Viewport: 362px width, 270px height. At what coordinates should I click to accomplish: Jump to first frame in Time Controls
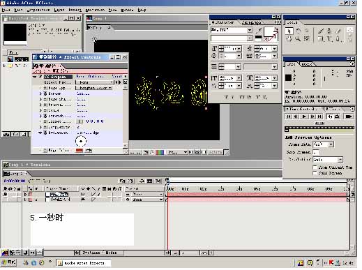(x=289, y=117)
